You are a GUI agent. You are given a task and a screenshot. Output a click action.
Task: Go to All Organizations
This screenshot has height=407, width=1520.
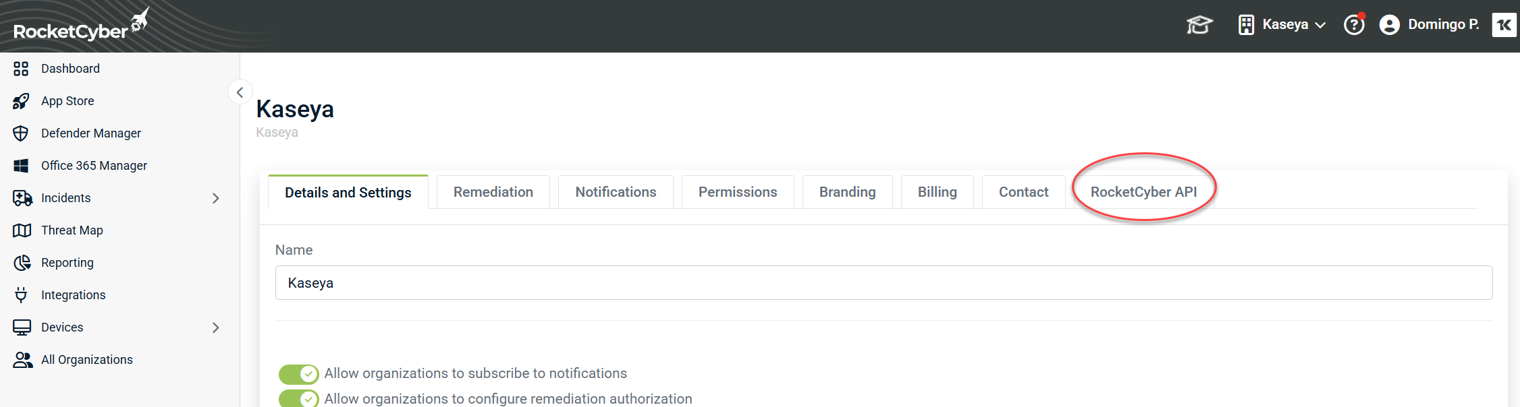coord(86,360)
